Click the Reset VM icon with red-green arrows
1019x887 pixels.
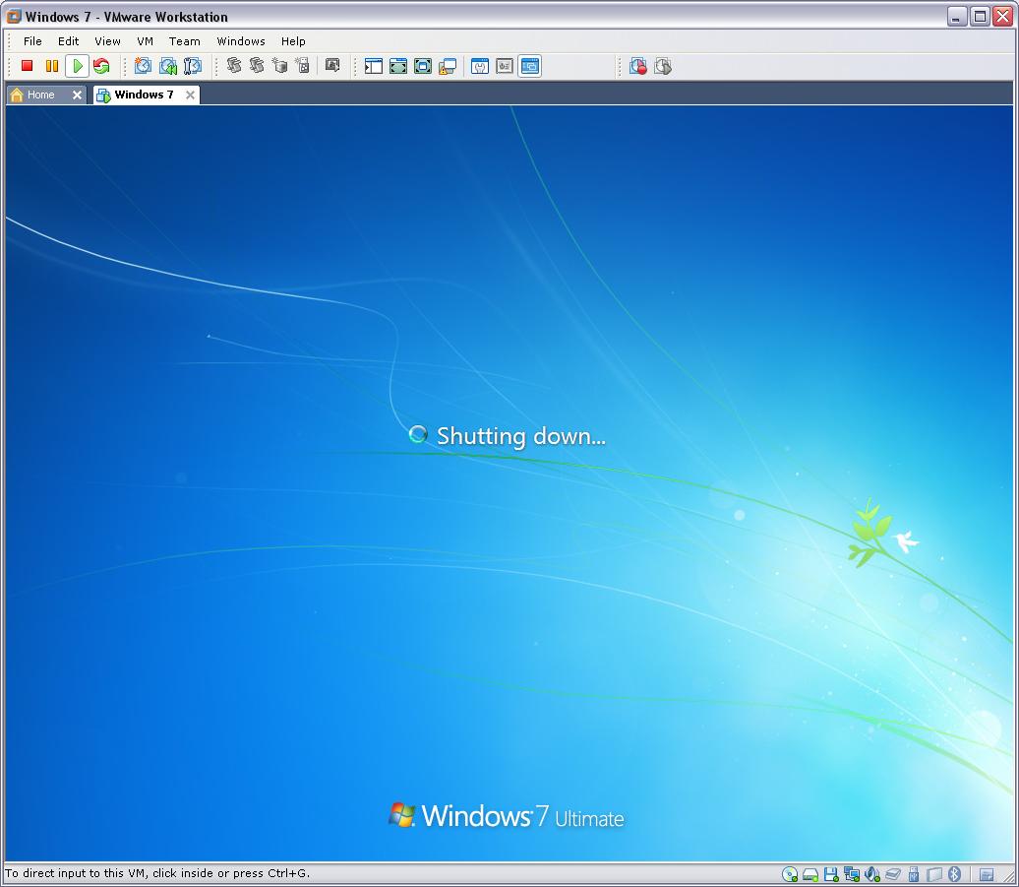click(101, 66)
